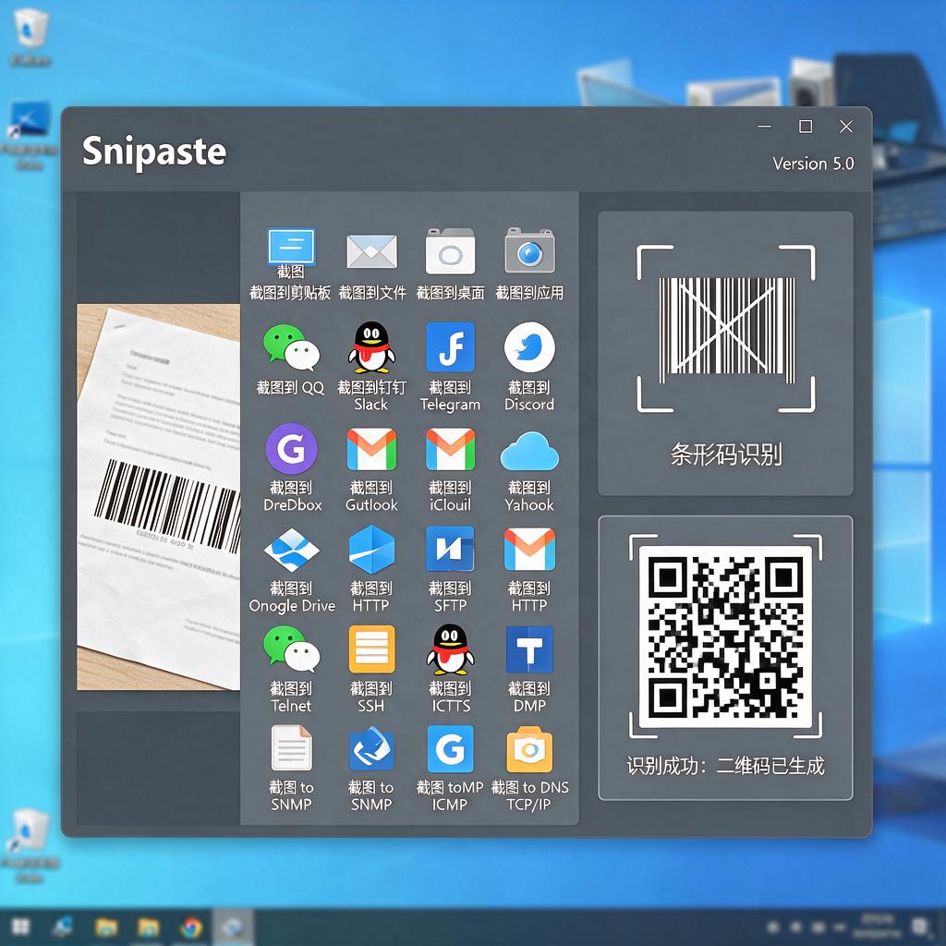Image resolution: width=946 pixels, height=946 pixels.
Task: Click the active Snipaste taskbar icon
Action: 233,927
